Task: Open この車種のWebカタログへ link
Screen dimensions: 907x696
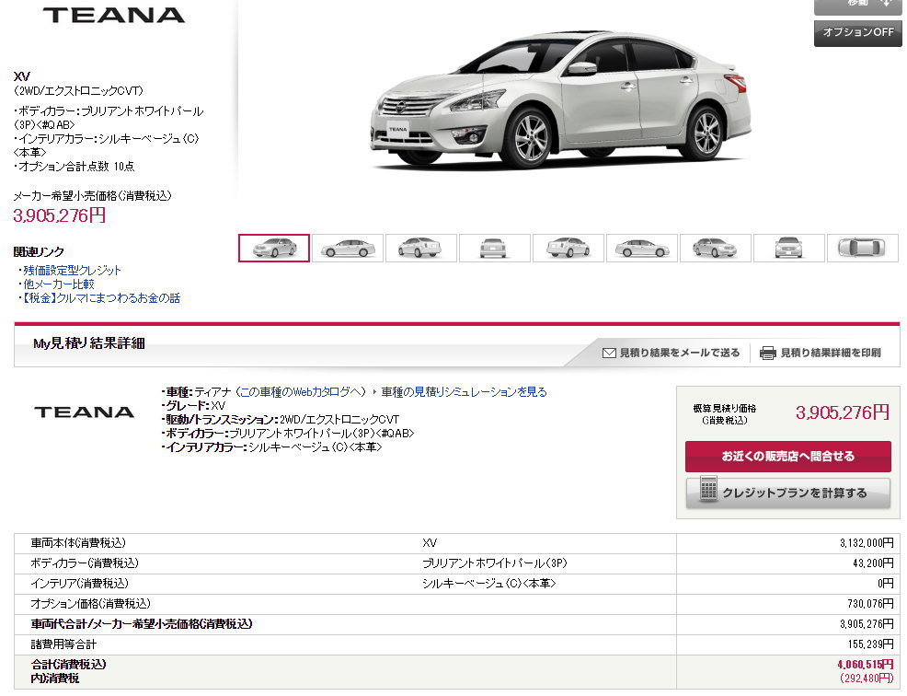Action: point(303,392)
